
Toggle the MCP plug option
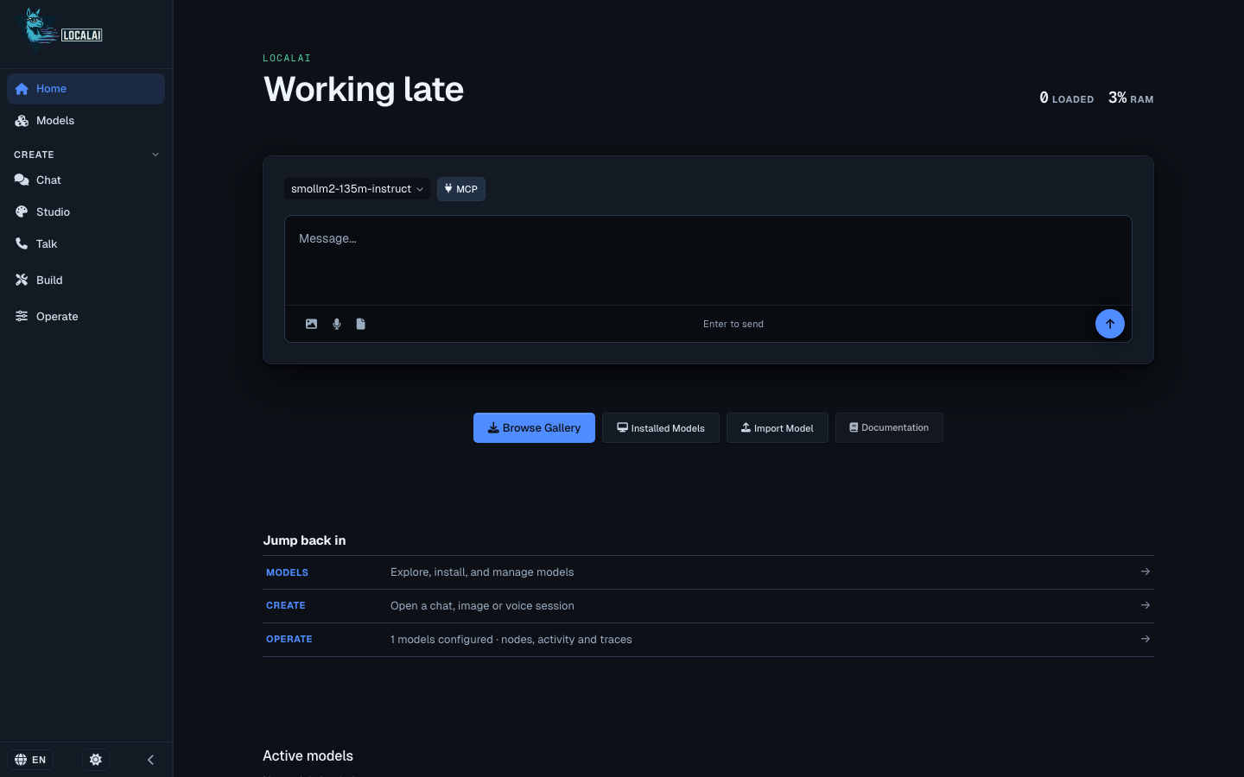(x=461, y=189)
